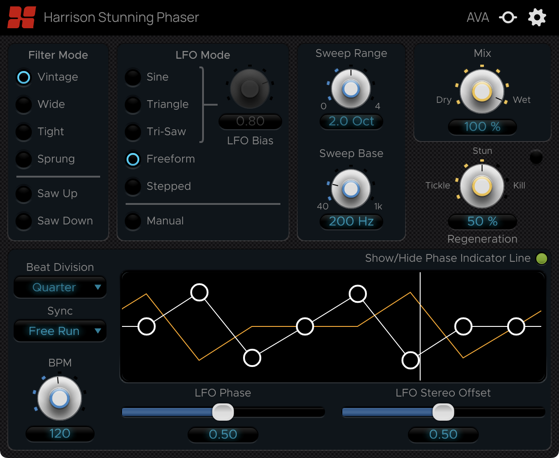559x458 pixels.
Task: Click the sixth freeform node near phase line
Action: (411, 360)
